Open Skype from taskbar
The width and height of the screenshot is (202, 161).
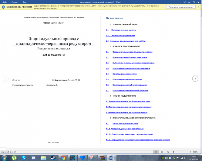point(24,158)
